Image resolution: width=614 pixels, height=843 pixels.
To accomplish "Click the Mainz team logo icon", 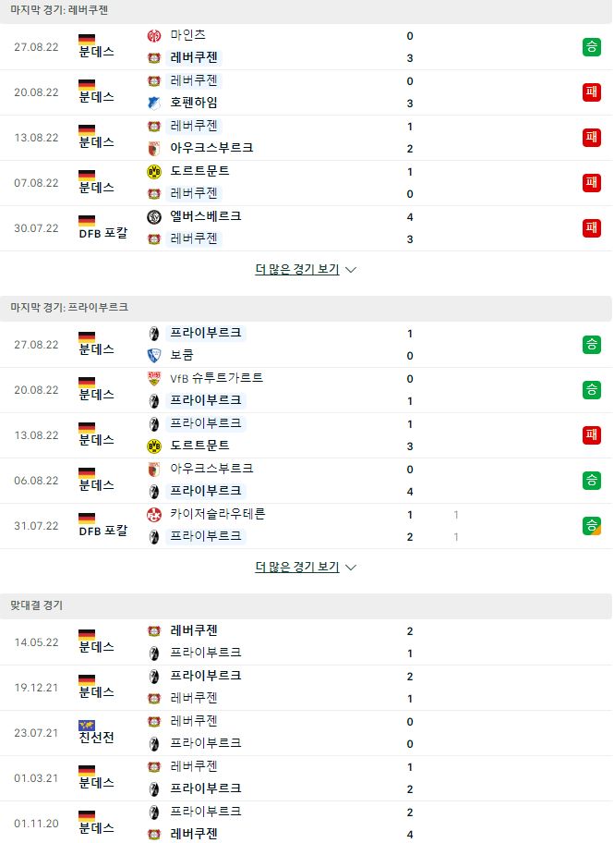I will pyautogui.click(x=153, y=35).
